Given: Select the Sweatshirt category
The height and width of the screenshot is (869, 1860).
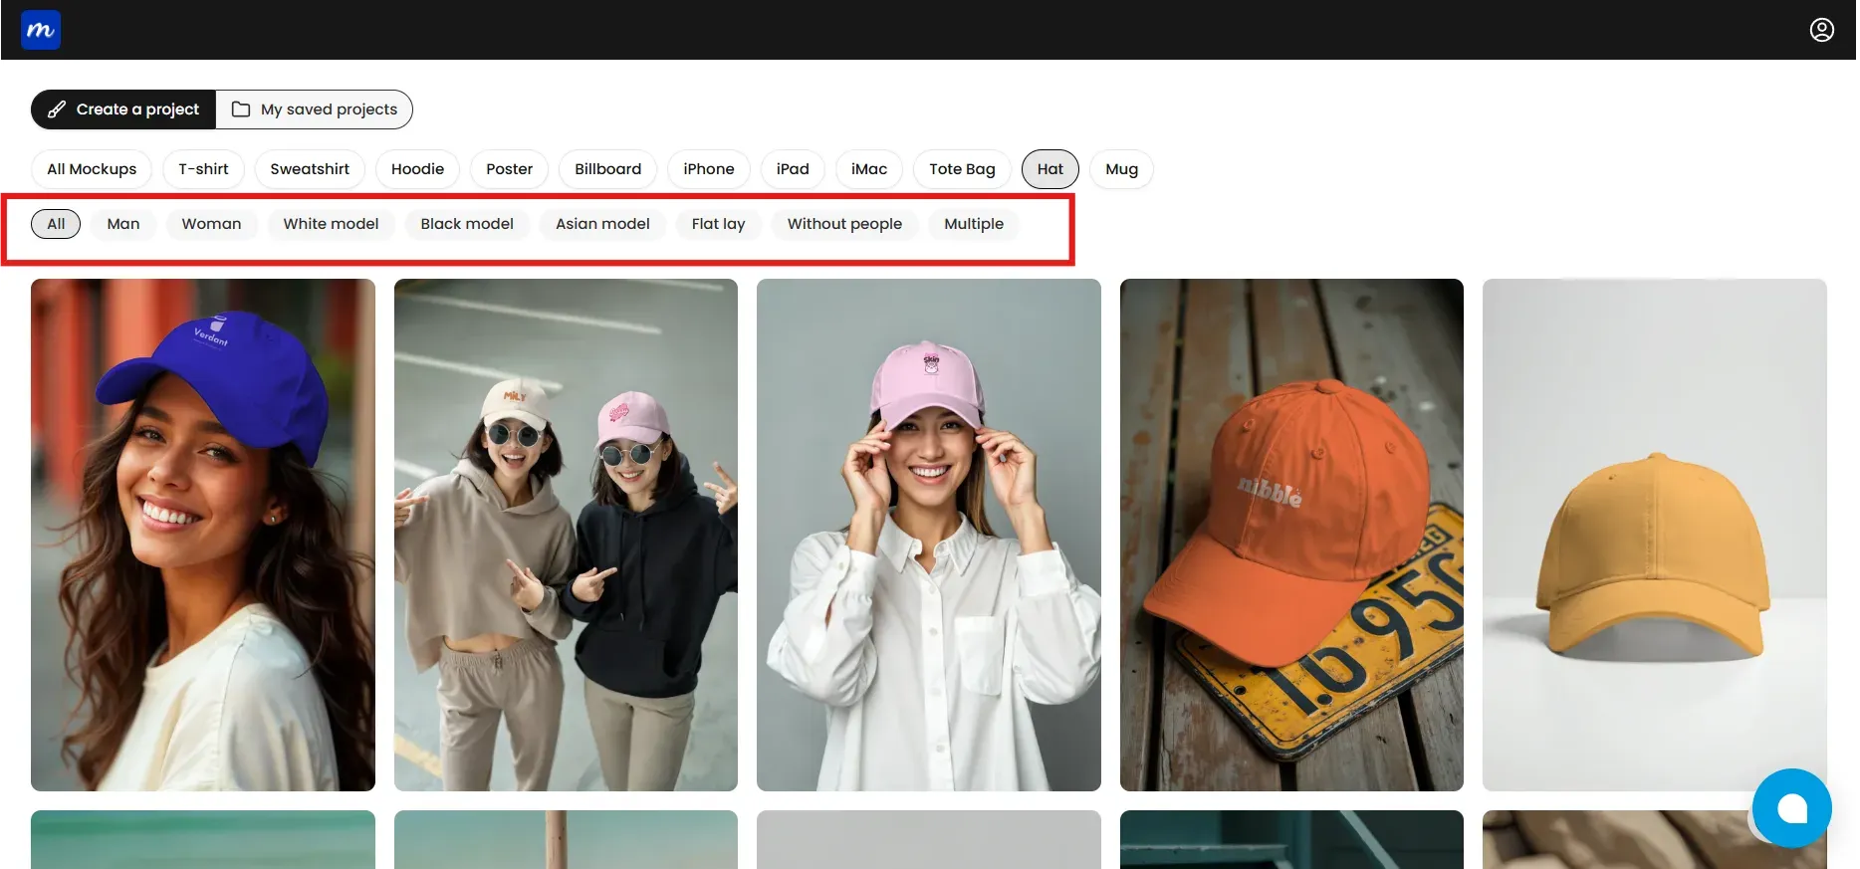Looking at the screenshot, I should pos(310,169).
